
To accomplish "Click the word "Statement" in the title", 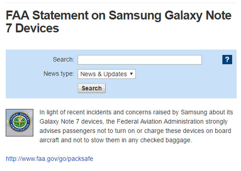I will pyautogui.click(x=60, y=16).
